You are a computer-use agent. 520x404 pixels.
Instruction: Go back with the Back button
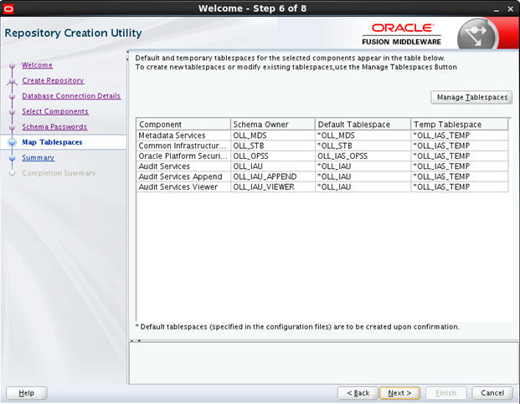point(358,393)
